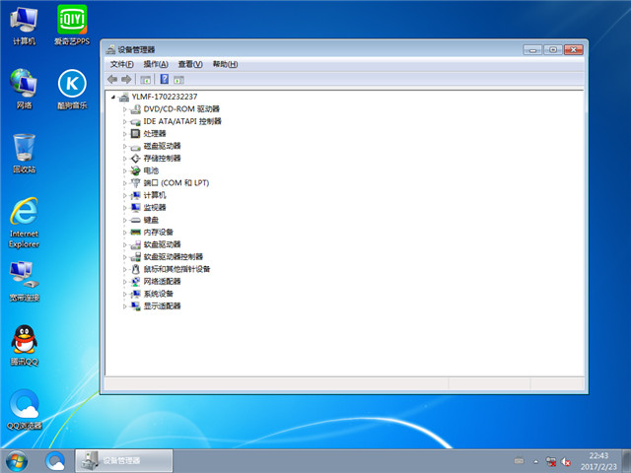
Task: Expand the 网络适配器 node
Action: 125,282
